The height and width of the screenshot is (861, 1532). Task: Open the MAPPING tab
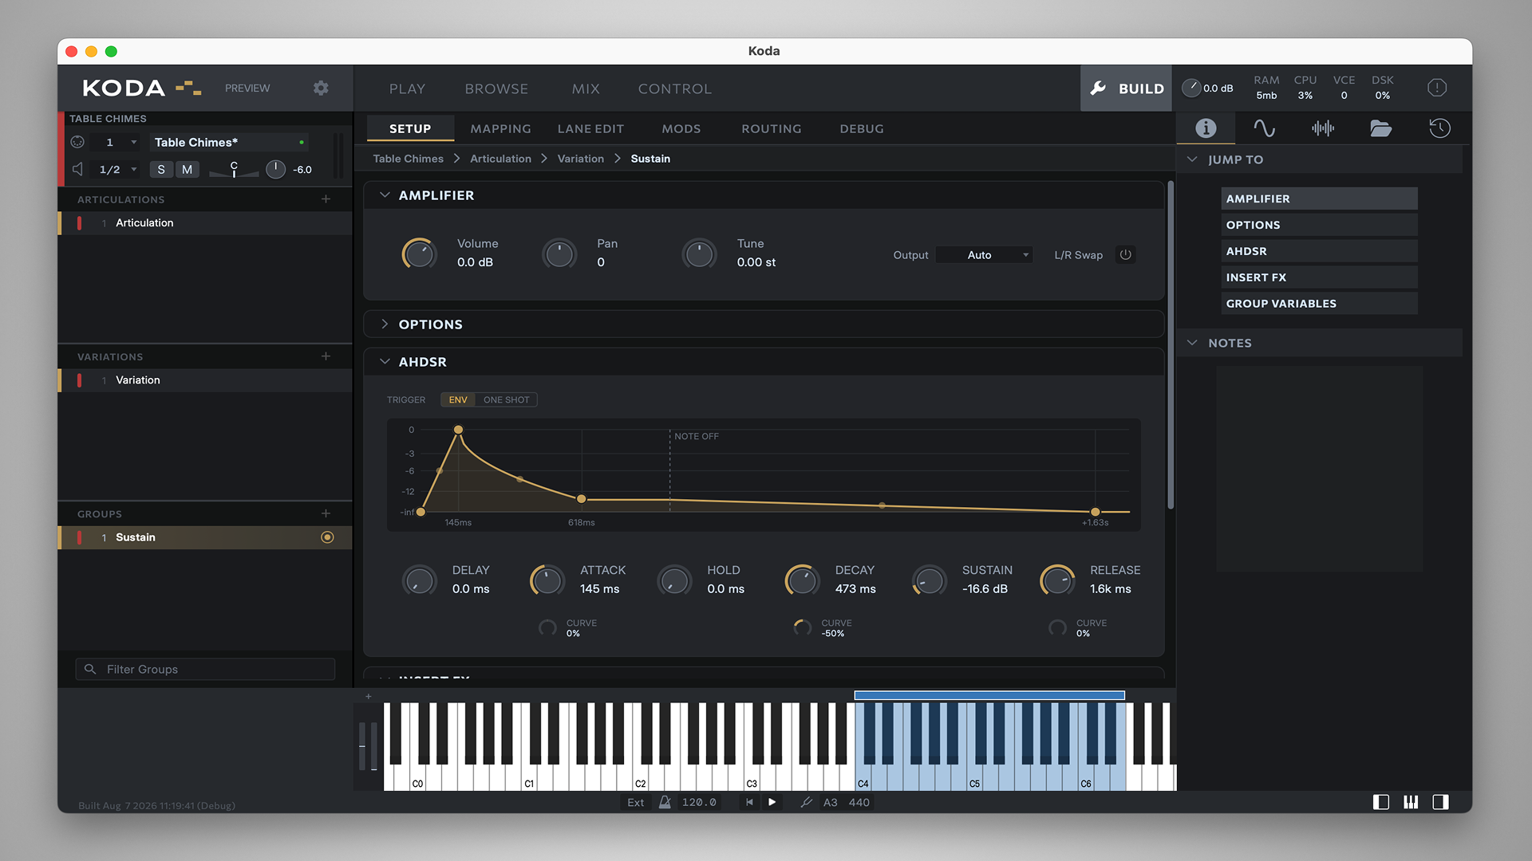tap(500, 128)
